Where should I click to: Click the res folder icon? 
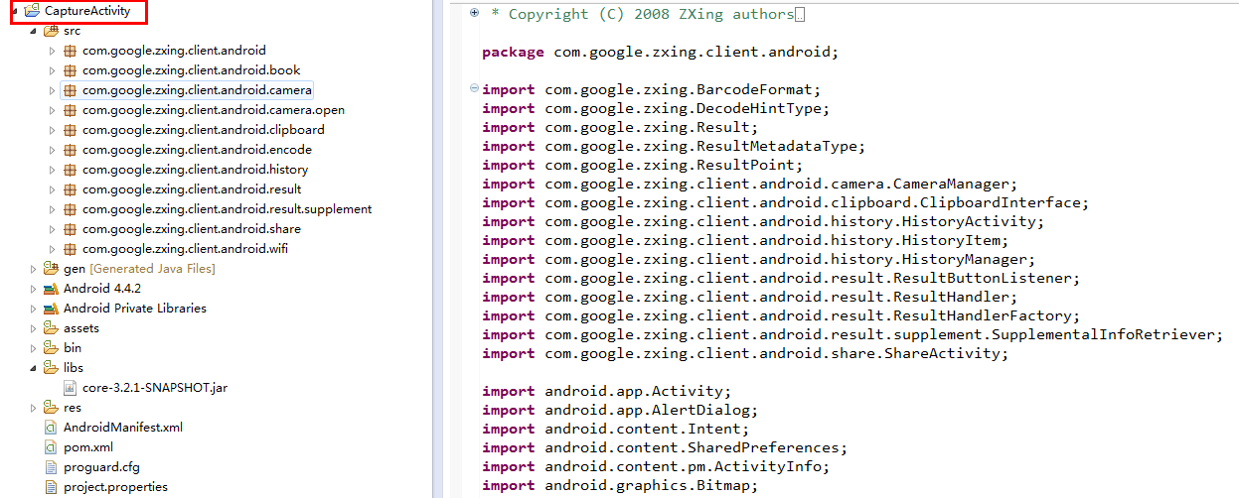click(51, 408)
